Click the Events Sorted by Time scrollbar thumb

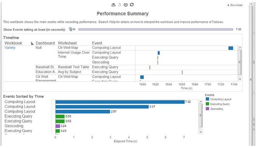tap(201, 115)
